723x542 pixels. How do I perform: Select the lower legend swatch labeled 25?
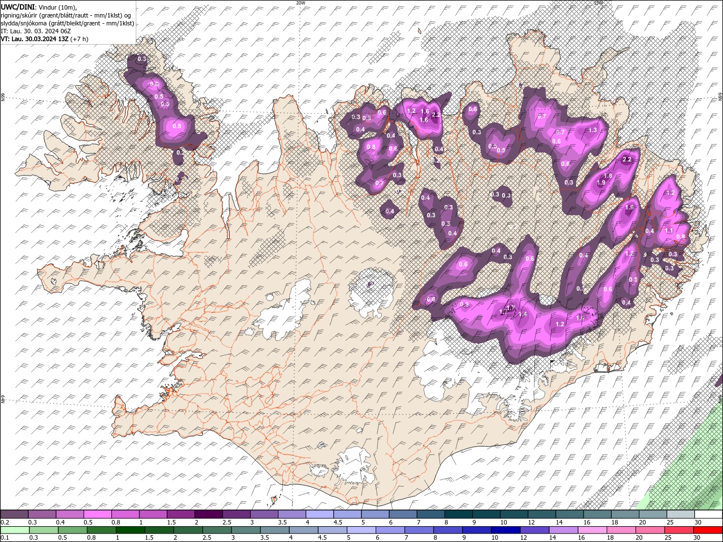678,530
